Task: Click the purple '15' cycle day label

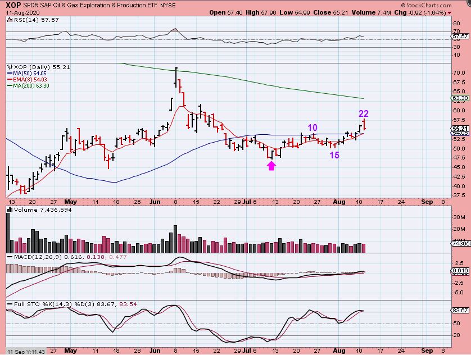Action: coord(334,155)
